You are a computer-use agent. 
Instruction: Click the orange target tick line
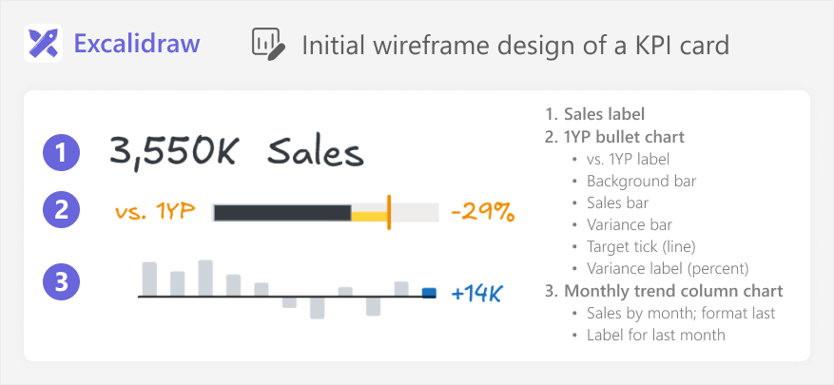(389, 212)
